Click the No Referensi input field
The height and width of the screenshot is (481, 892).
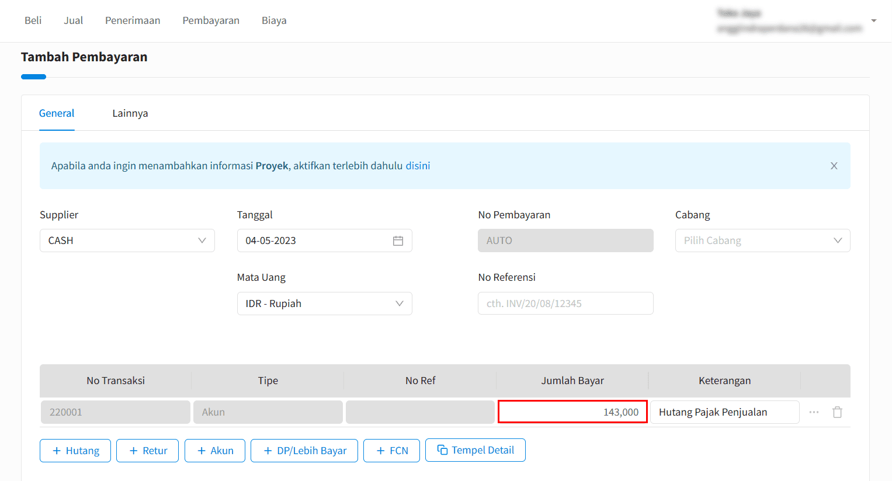pos(565,304)
